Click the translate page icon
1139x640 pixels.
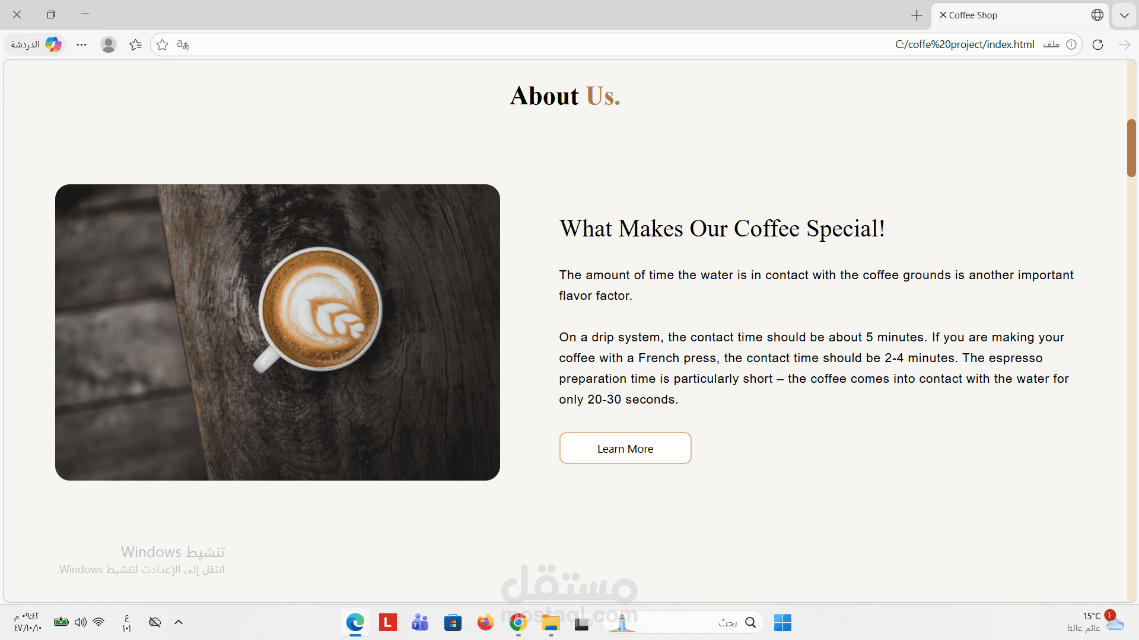tap(183, 44)
